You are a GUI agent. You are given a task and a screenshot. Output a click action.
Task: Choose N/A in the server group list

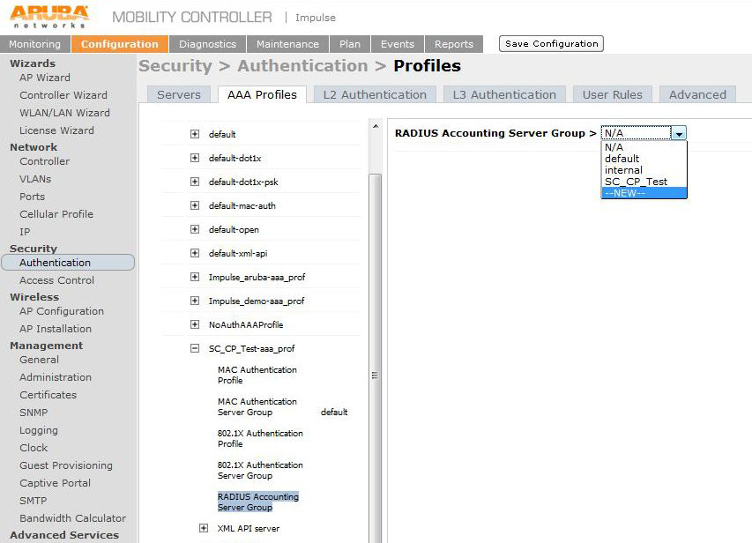[644, 147]
